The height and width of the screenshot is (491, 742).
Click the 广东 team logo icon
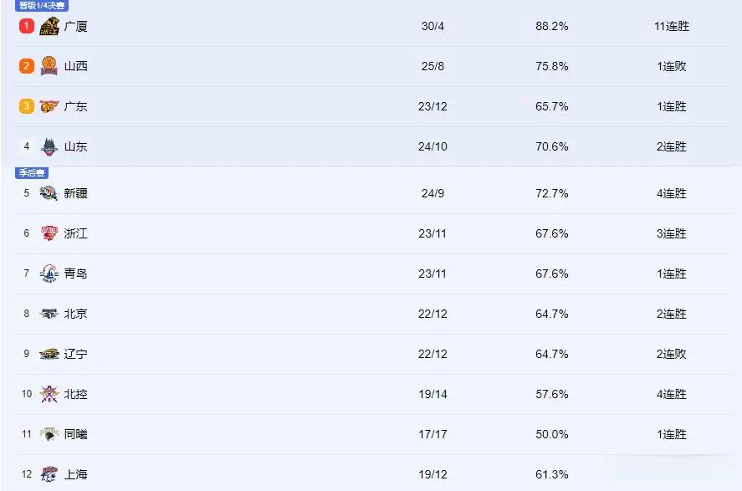49,106
